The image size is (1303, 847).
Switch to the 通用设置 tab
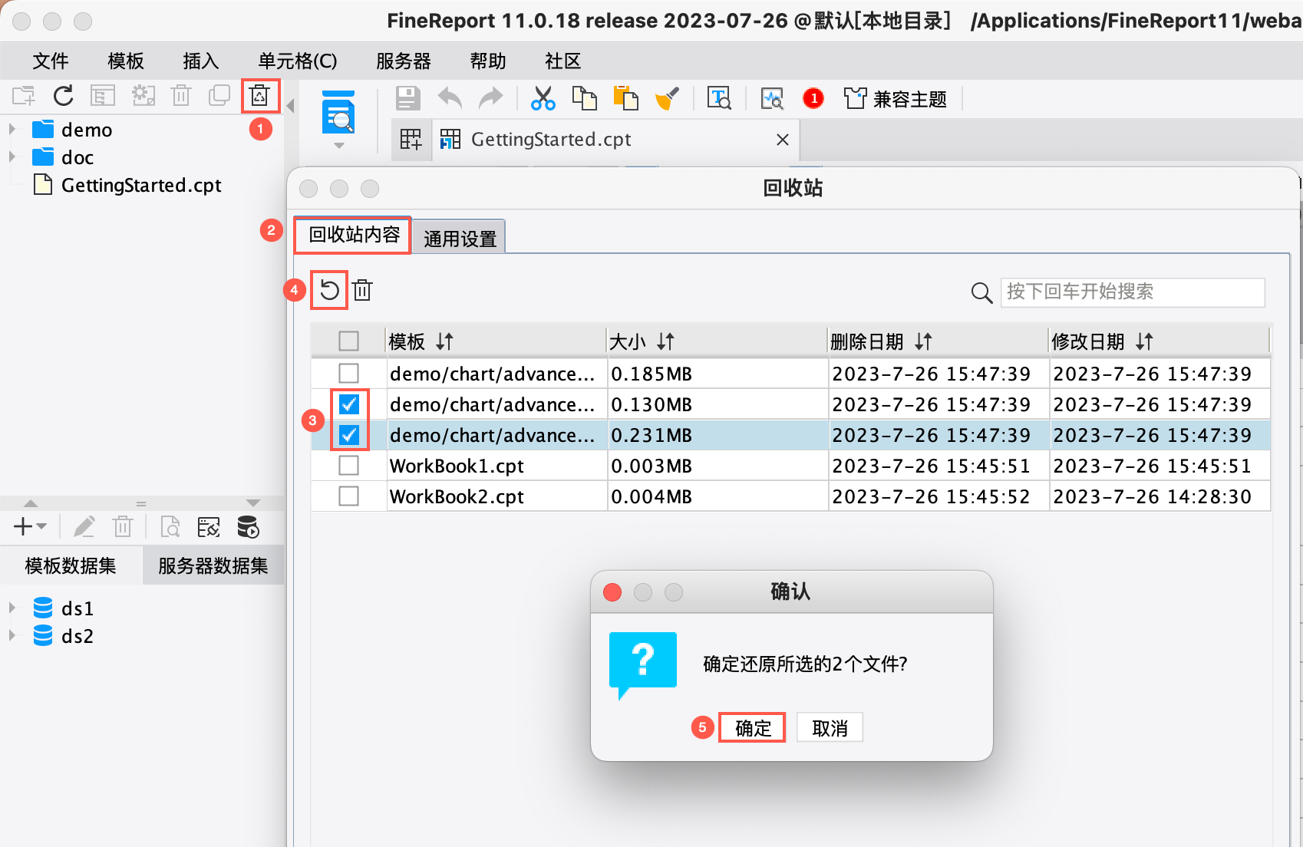click(460, 239)
